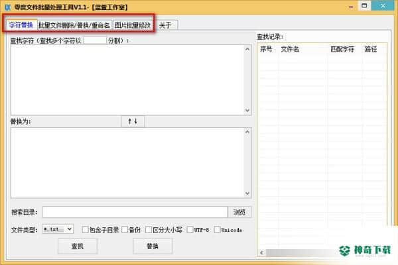The height and width of the screenshot is (265, 398).
Task: Click down arrow of replace text scrollbar
Action: [247, 193]
